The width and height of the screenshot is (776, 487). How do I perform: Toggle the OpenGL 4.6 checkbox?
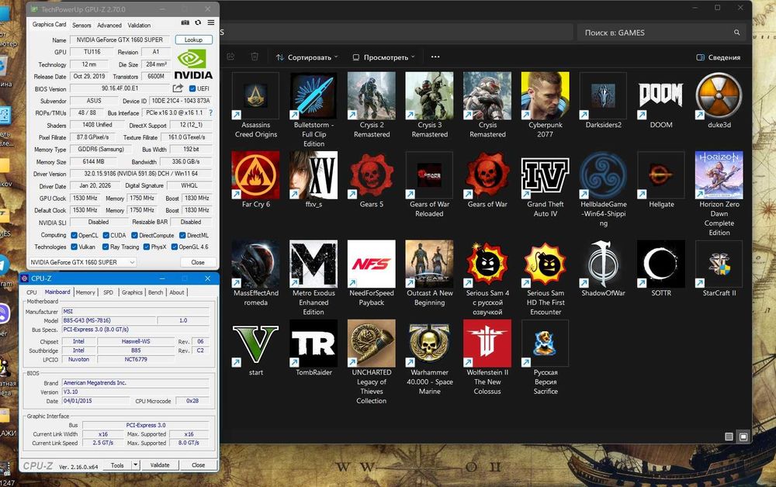pyautogui.click(x=174, y=247)
